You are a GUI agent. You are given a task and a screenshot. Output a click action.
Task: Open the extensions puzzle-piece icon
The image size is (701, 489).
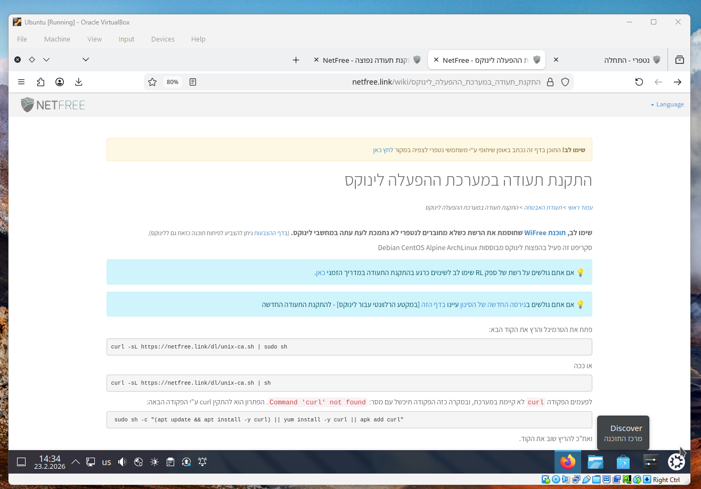pos(40,82)
